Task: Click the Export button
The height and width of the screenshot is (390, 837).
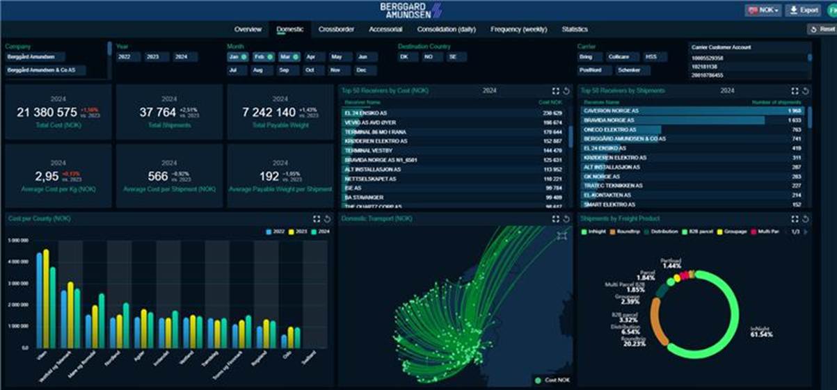Action: point(804,10)
